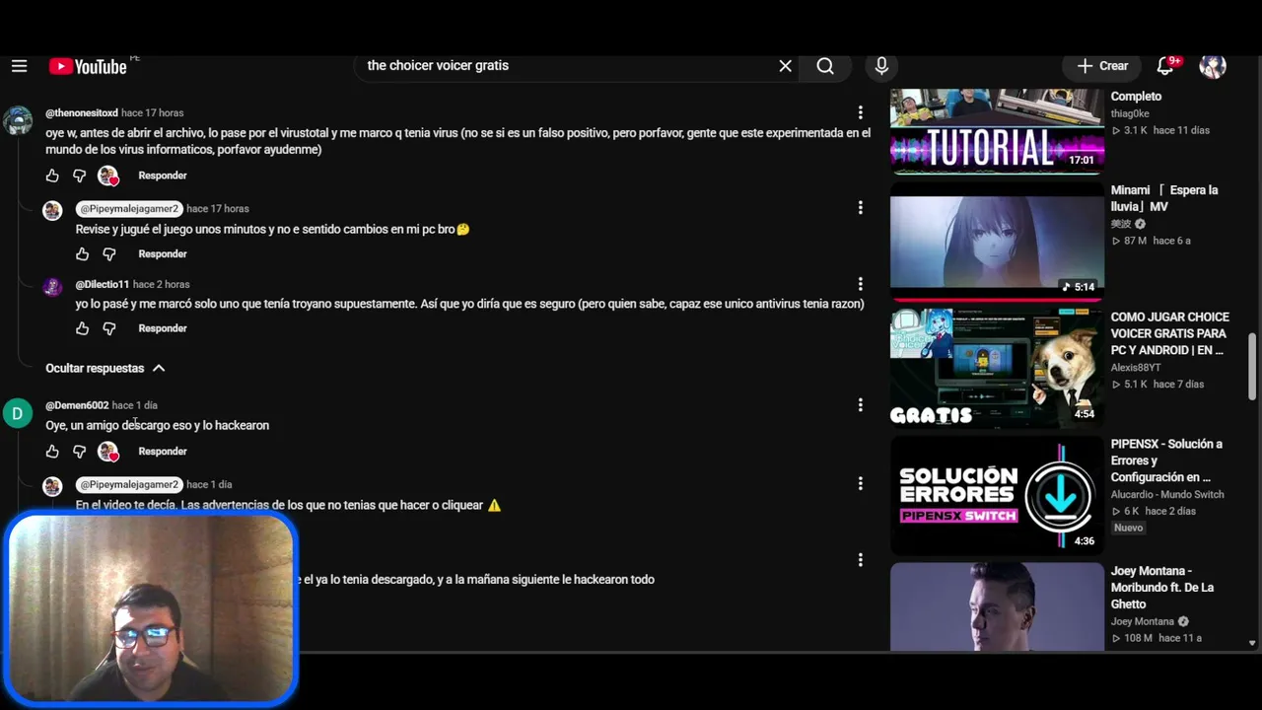
Task: Go to the YouTube home logo
Action: pos(88,66)
